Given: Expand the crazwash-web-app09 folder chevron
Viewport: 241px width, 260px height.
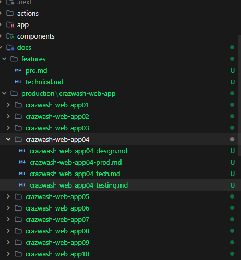Looking at the screenshot, I should (8, 242).
